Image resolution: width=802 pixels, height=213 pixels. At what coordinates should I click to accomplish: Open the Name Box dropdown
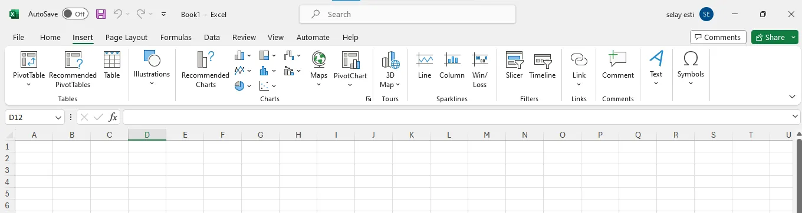[x=58, y=118]
